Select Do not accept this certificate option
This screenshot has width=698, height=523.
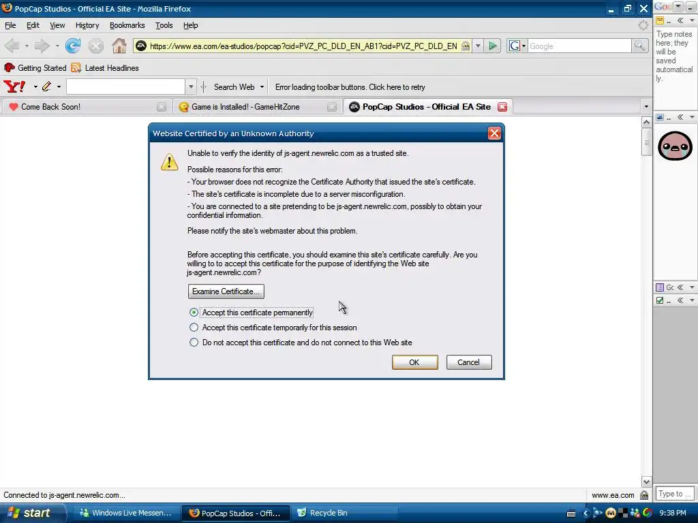(194, 343)
